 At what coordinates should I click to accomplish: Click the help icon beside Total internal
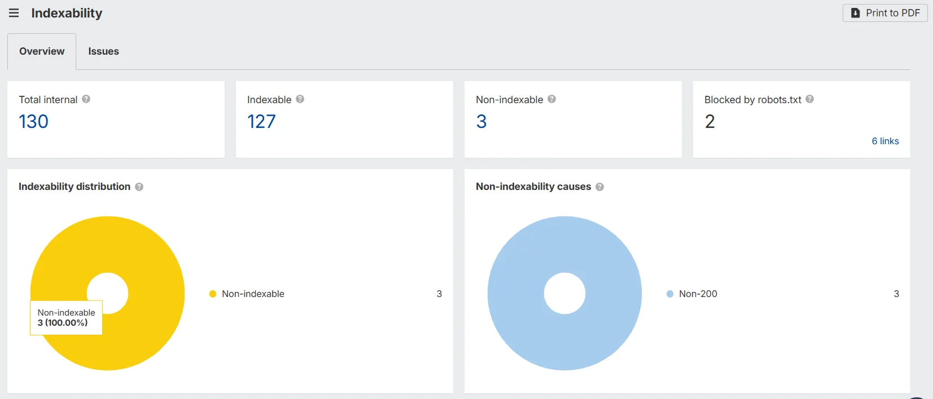(x=86, y=99)
